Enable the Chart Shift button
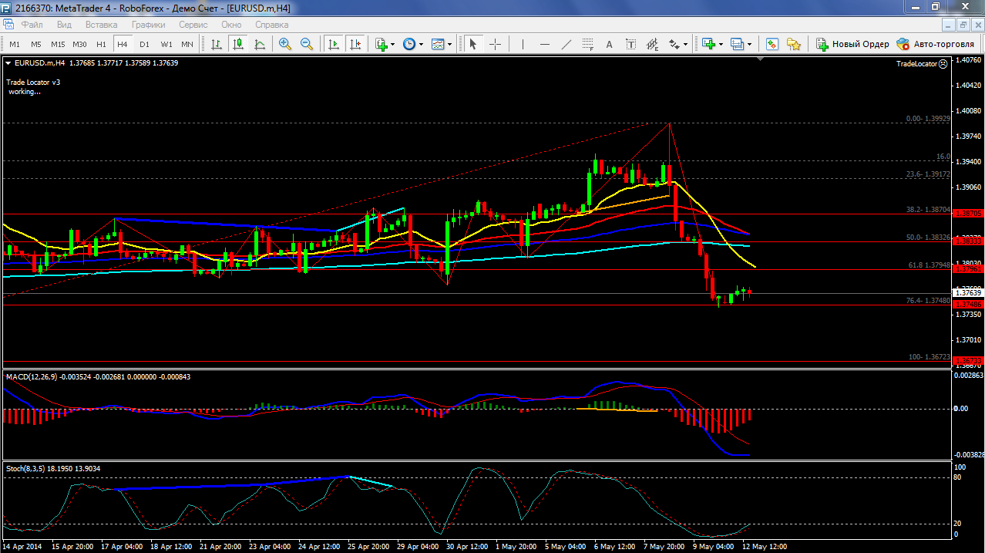Screen dimensions: 985x553 355,44
